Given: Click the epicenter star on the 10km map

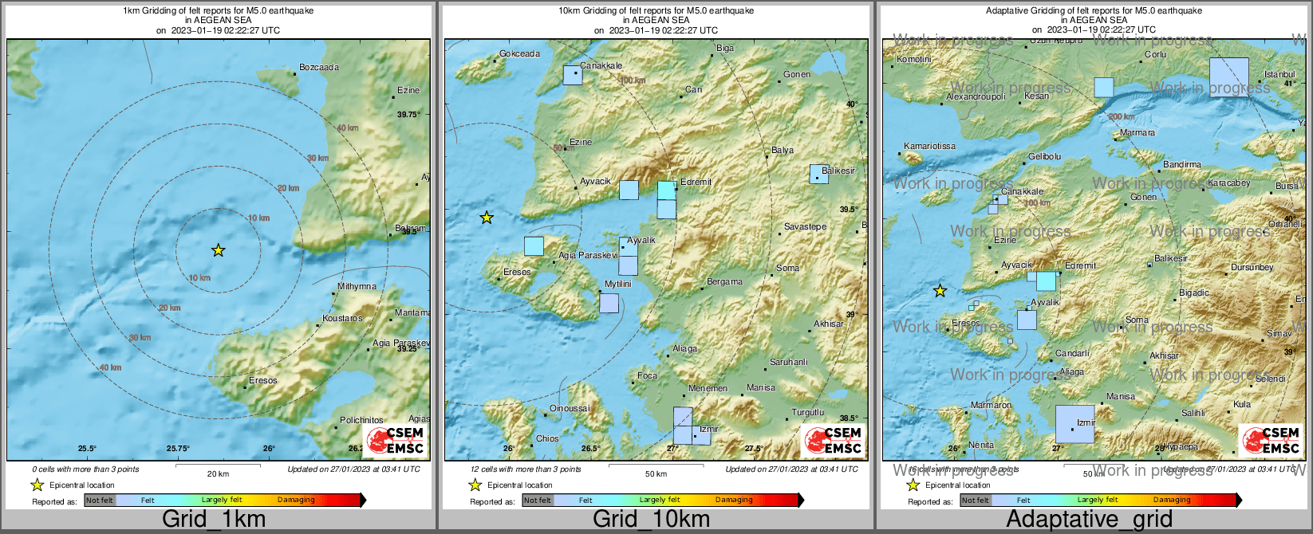Looking at the screenshot, I should [x=487, y=218].
